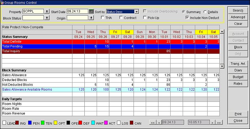Click the OPE black legend swatch
The width and height of the screenshot is (250, 129).
pos(68,123)
